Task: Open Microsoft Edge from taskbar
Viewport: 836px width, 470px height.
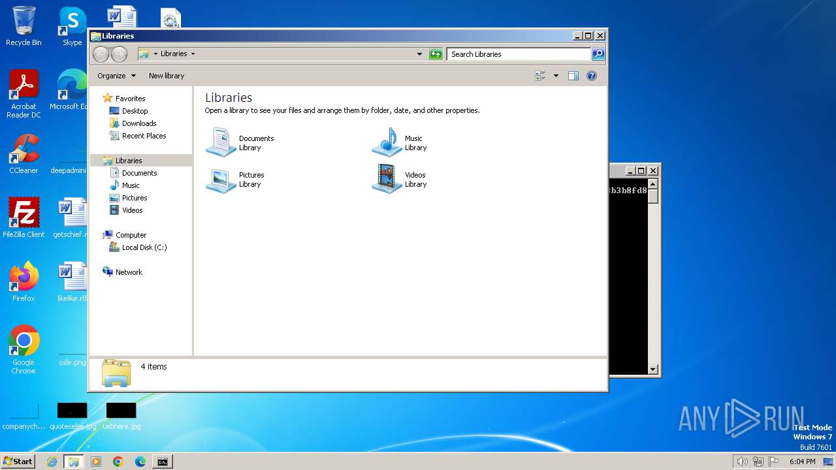Action: point(140,462)
